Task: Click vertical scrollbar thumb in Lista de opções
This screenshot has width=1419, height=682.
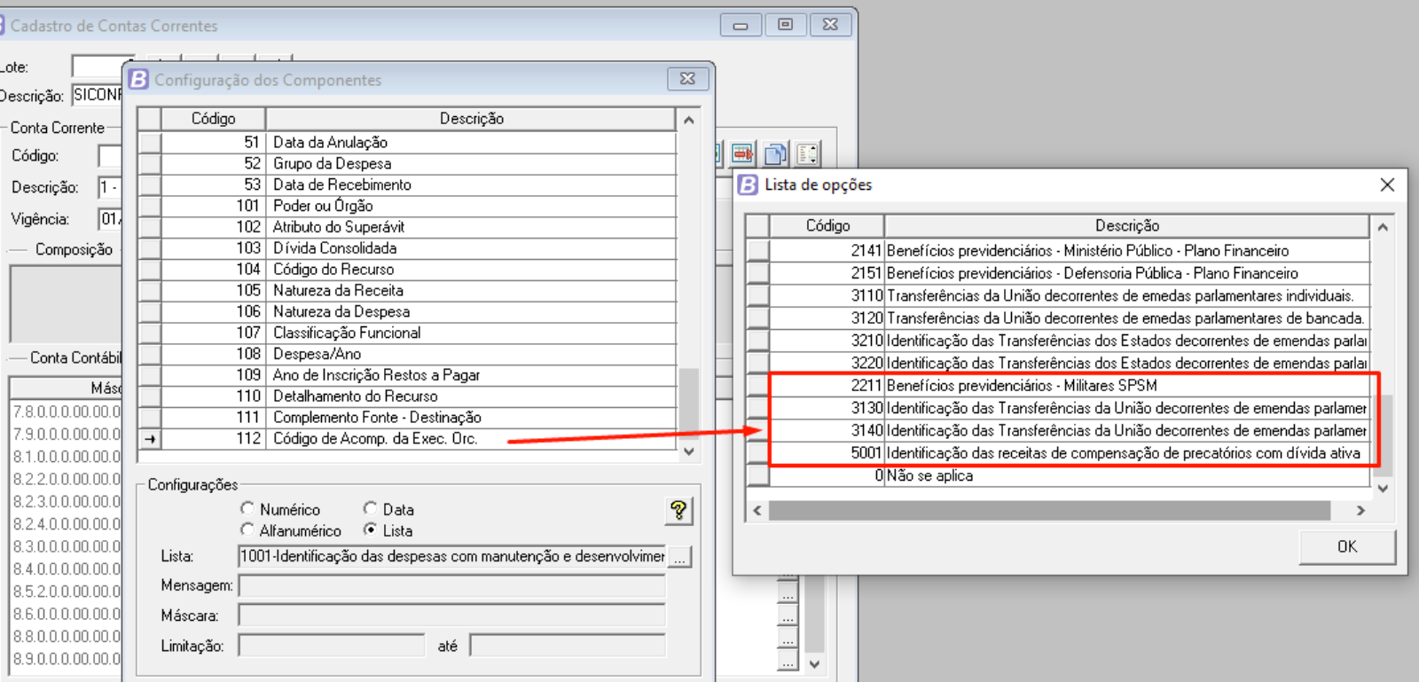Action: tap(1383, 435)
